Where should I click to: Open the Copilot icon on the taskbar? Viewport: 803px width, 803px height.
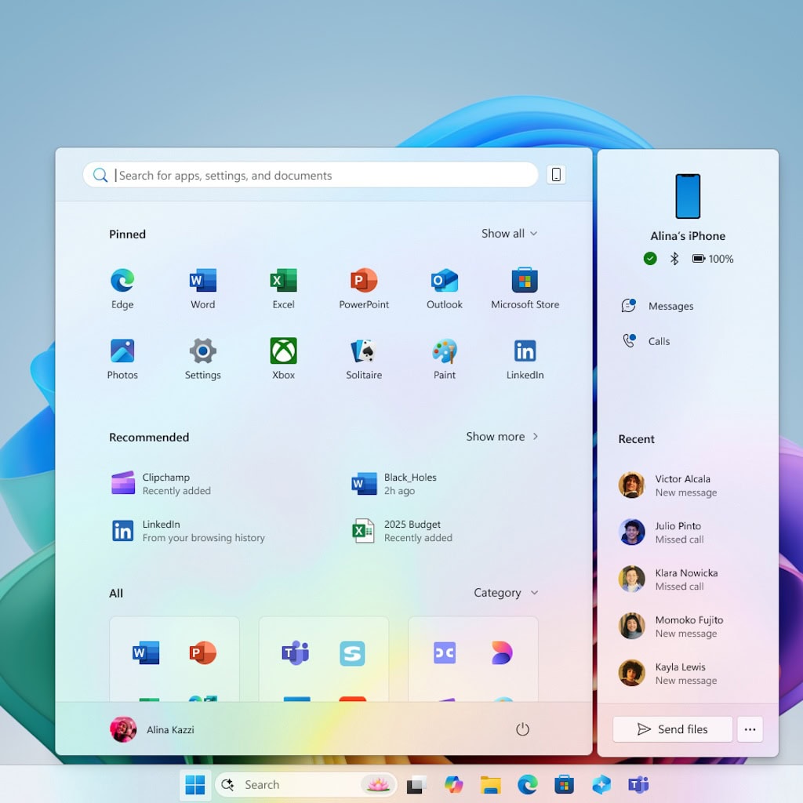(453, 784)
